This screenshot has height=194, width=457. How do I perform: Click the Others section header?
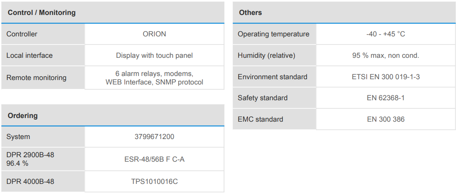pyautogui.click(x=250, y=13)
